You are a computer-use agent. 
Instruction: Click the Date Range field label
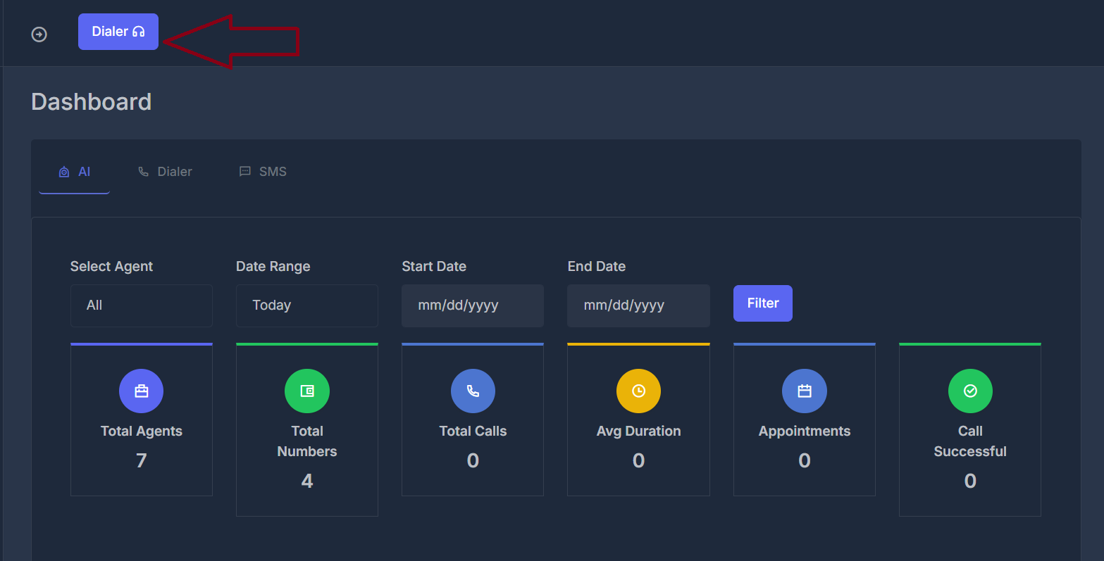(273, 267)
